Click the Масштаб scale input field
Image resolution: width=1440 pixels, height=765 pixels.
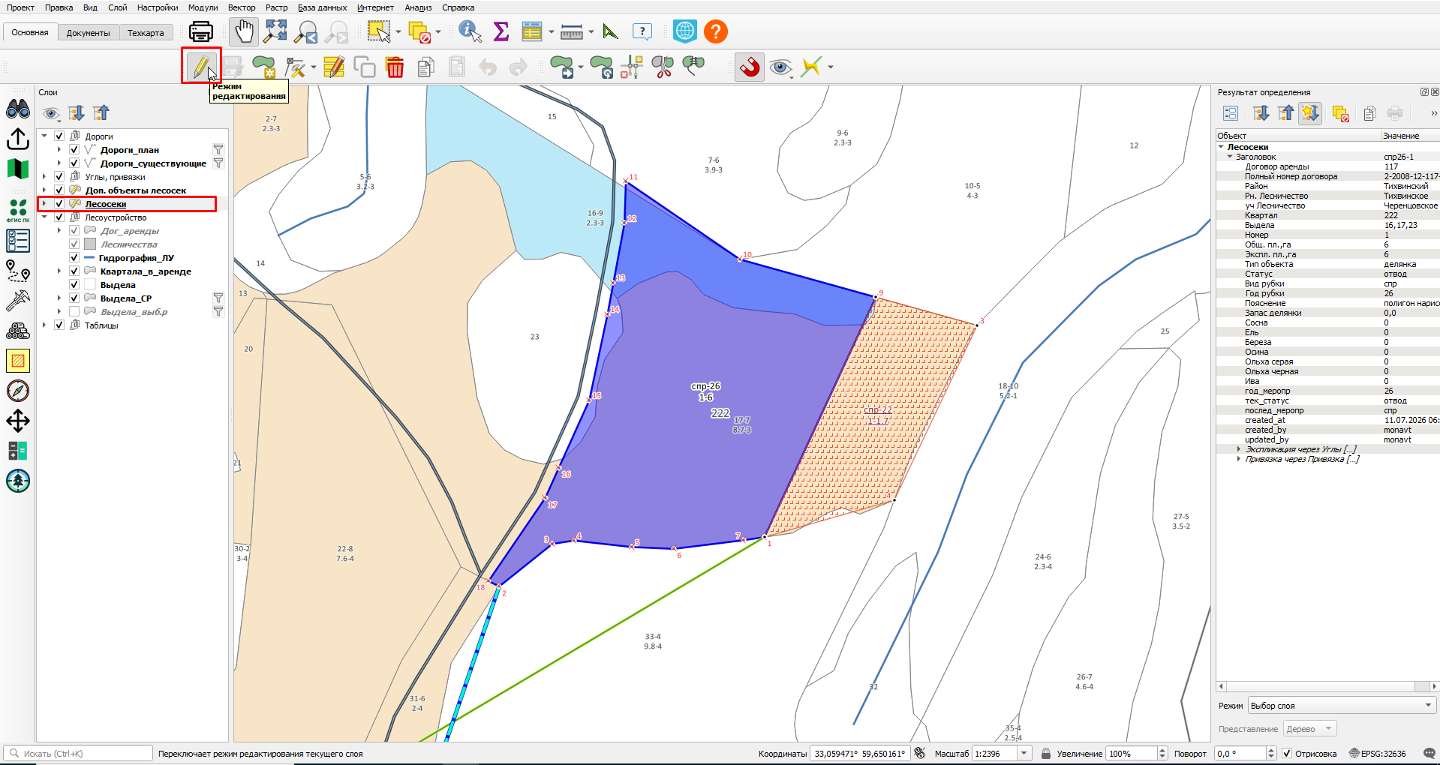[995, 754]
